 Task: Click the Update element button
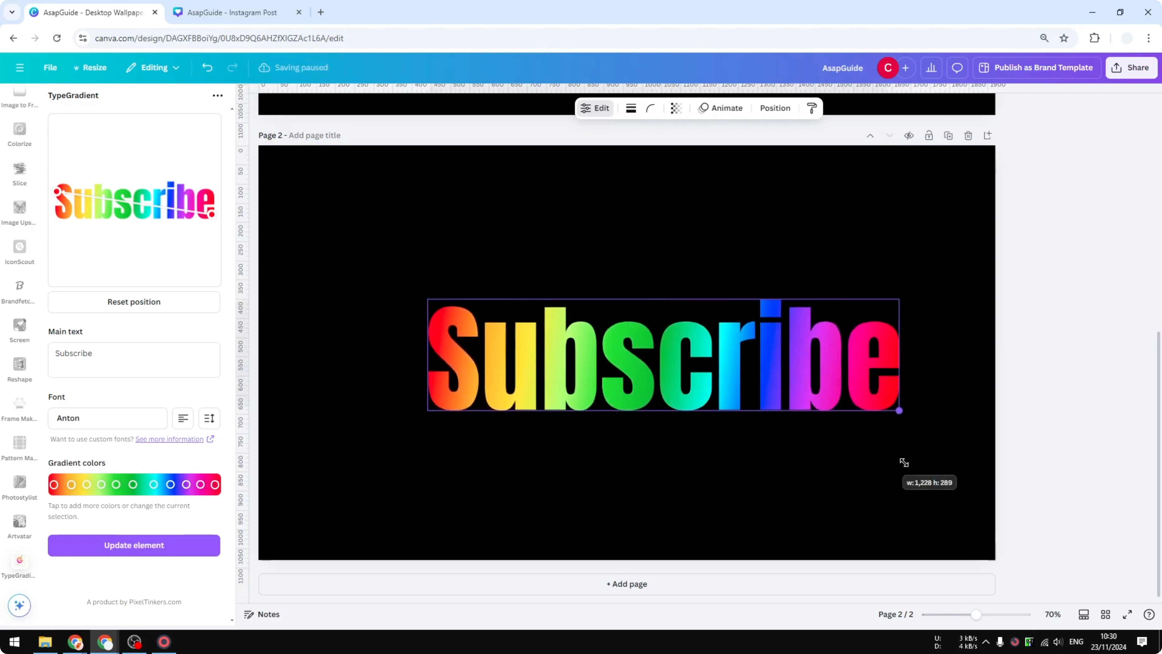[x=134, y=545]
